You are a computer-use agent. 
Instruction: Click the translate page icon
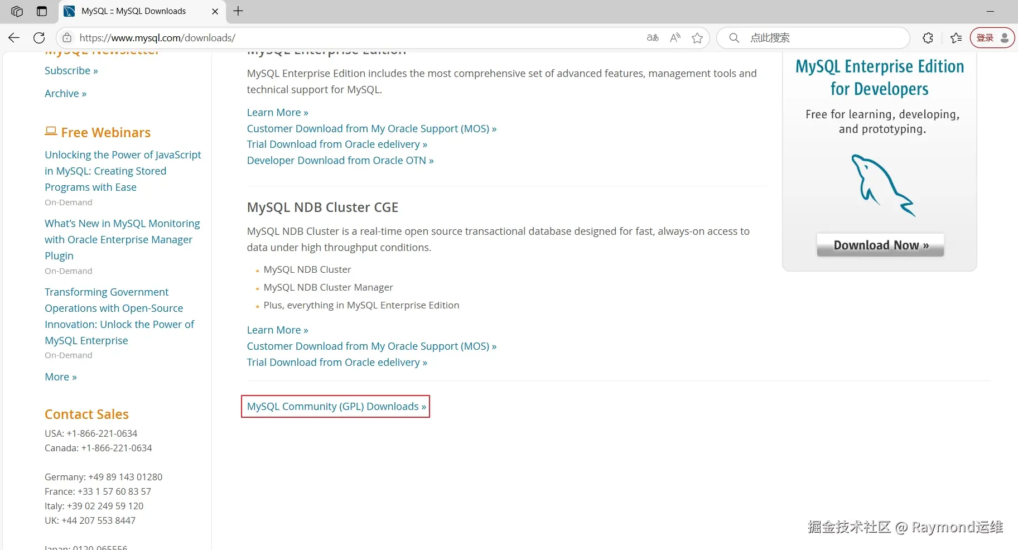653,38
